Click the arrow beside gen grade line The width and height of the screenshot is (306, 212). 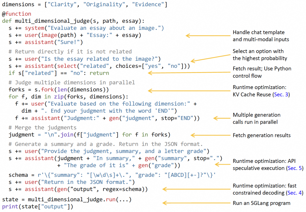pos(222,165)
